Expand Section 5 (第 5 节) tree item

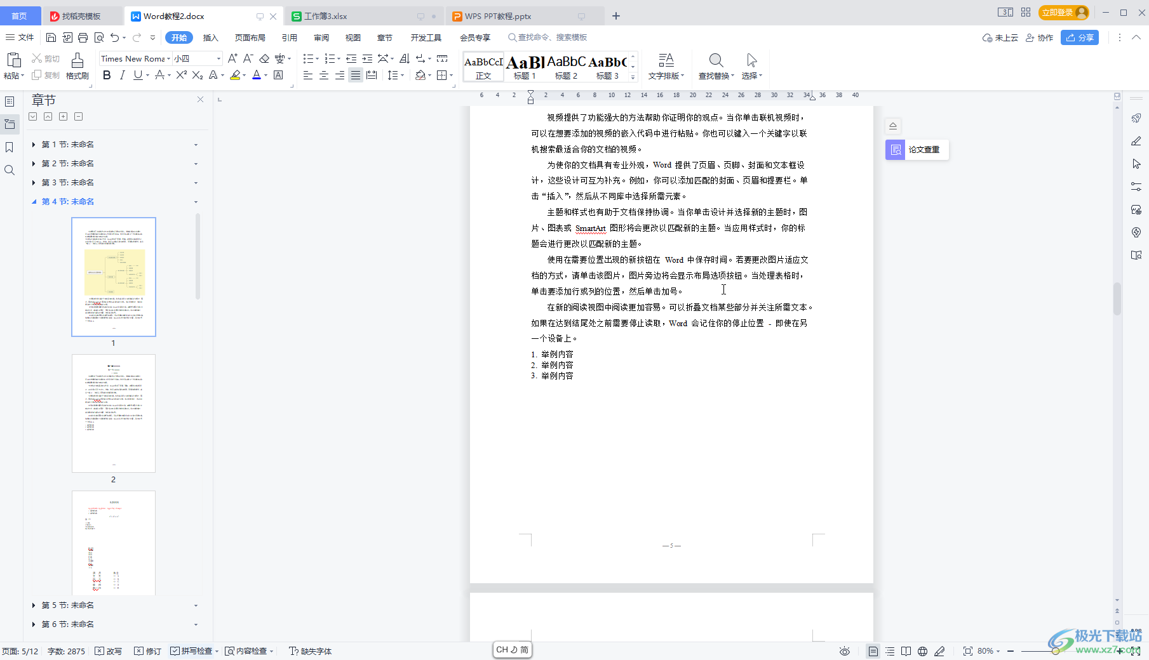coord(33,605)
